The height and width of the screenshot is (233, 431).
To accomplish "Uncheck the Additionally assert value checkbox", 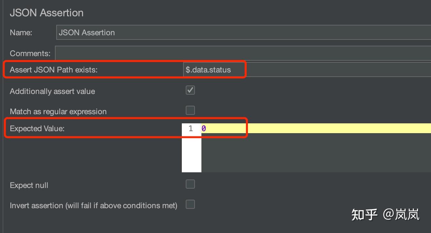I will pos(190,90).
